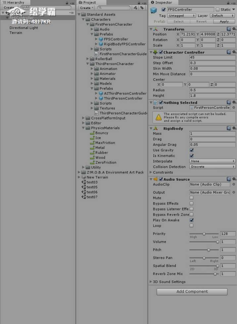Toggle Bypass Effects checkbox

click(192, 204)
